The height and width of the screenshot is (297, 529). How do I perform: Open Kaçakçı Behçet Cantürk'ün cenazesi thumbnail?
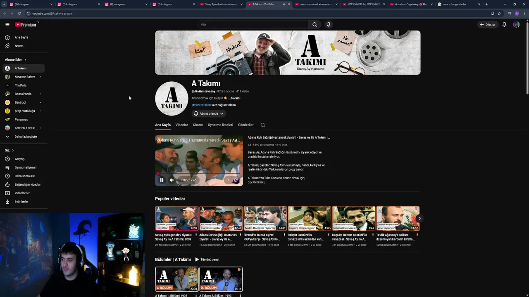click(x=353, y=218)
